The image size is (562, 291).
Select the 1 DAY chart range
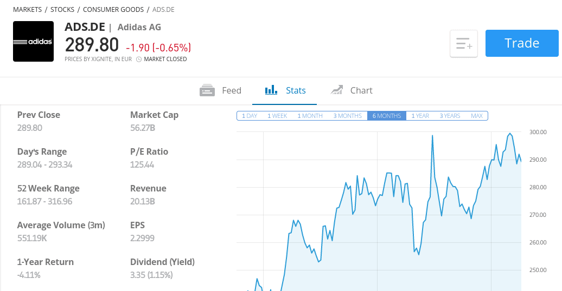pyautogui.click(x=250, y=116)
